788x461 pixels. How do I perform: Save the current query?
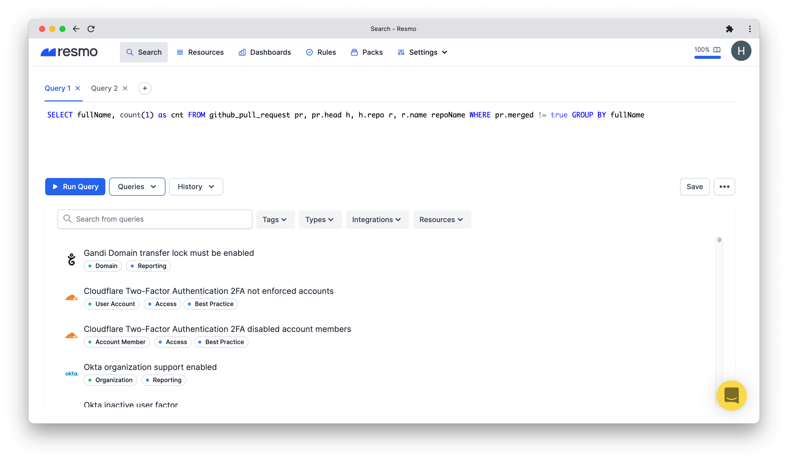tap(695, 187)
